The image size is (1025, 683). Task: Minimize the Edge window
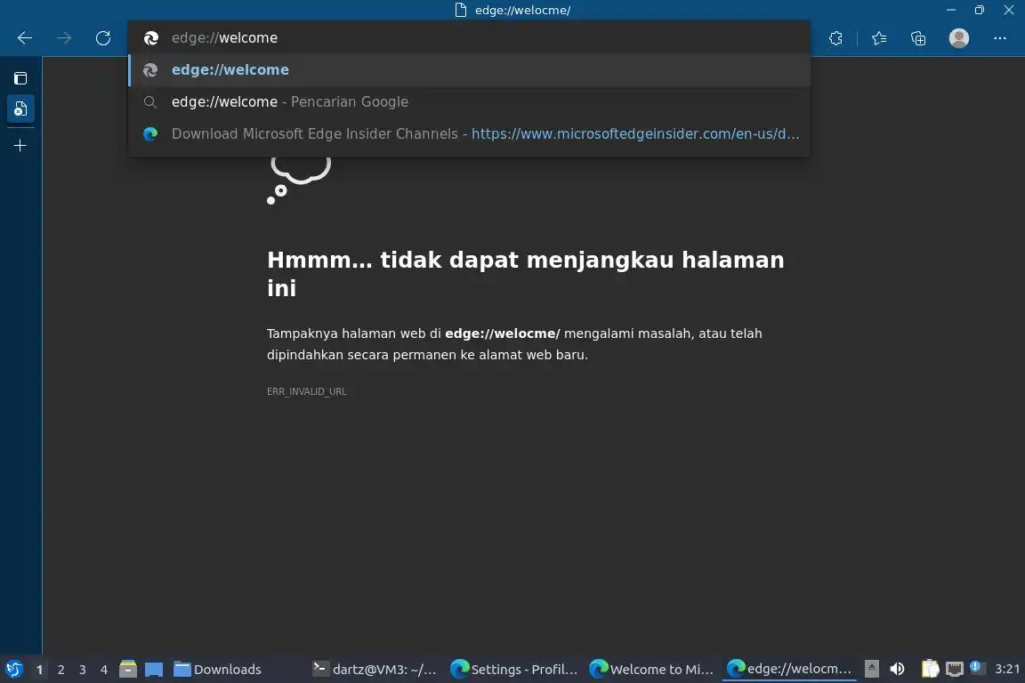(x=951, y=10)
